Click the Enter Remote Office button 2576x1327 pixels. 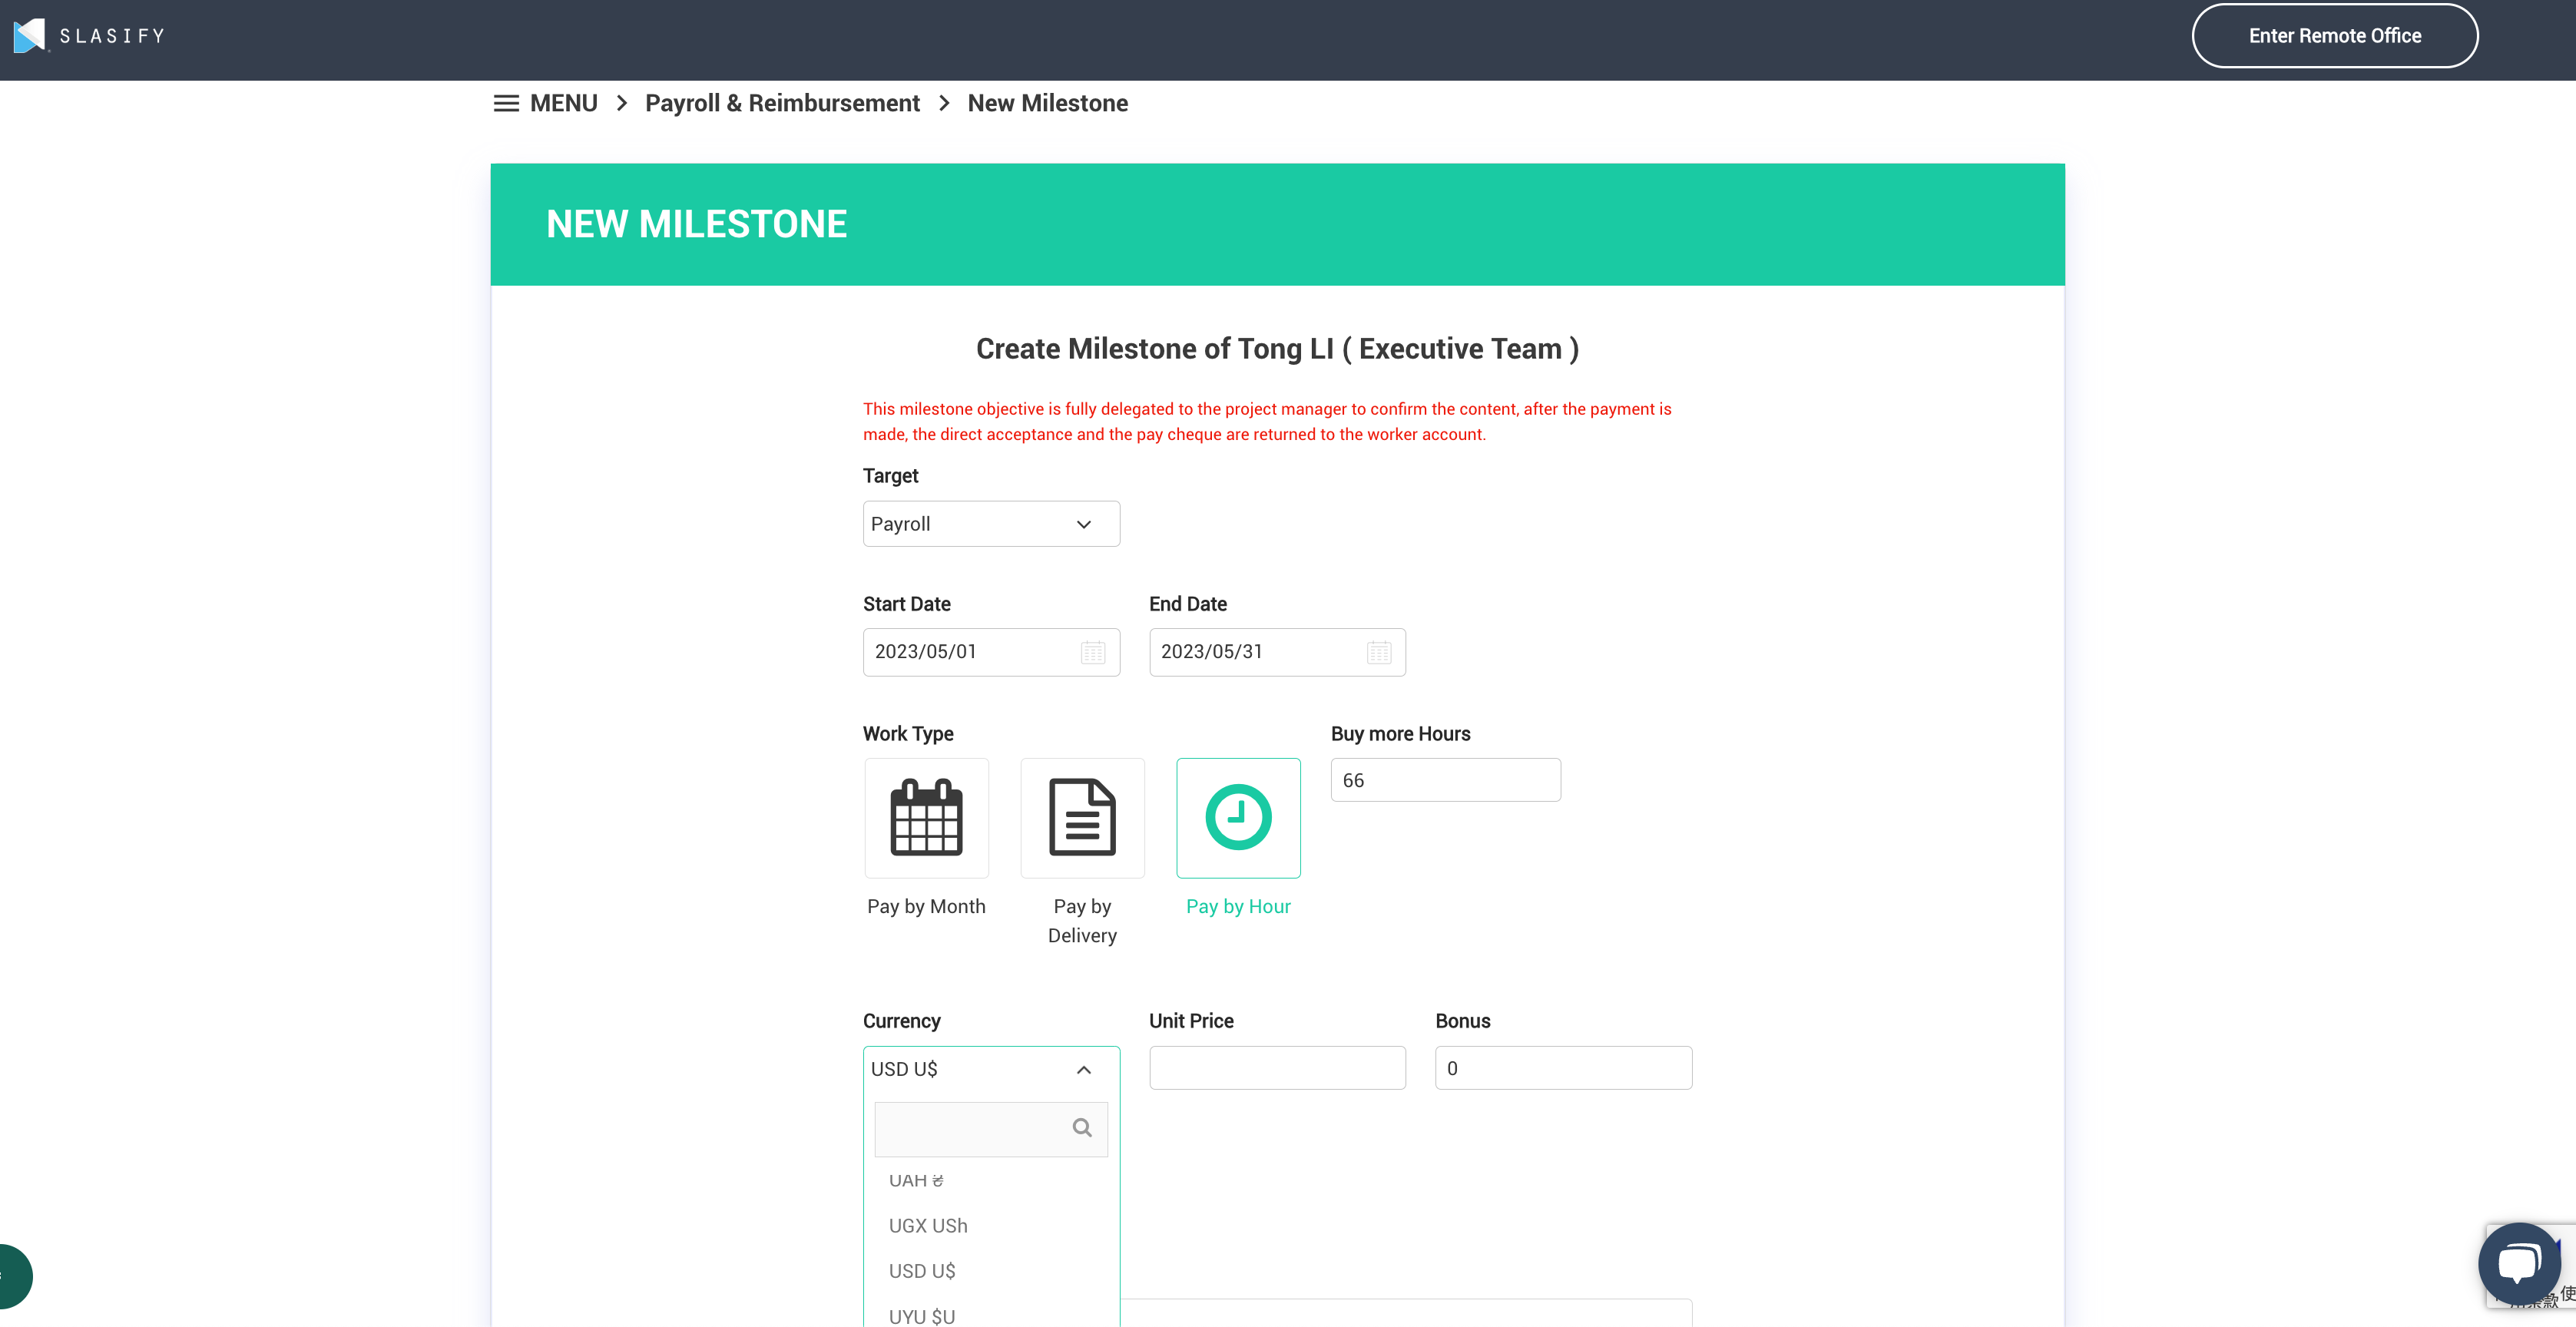tap(2335, 35)
